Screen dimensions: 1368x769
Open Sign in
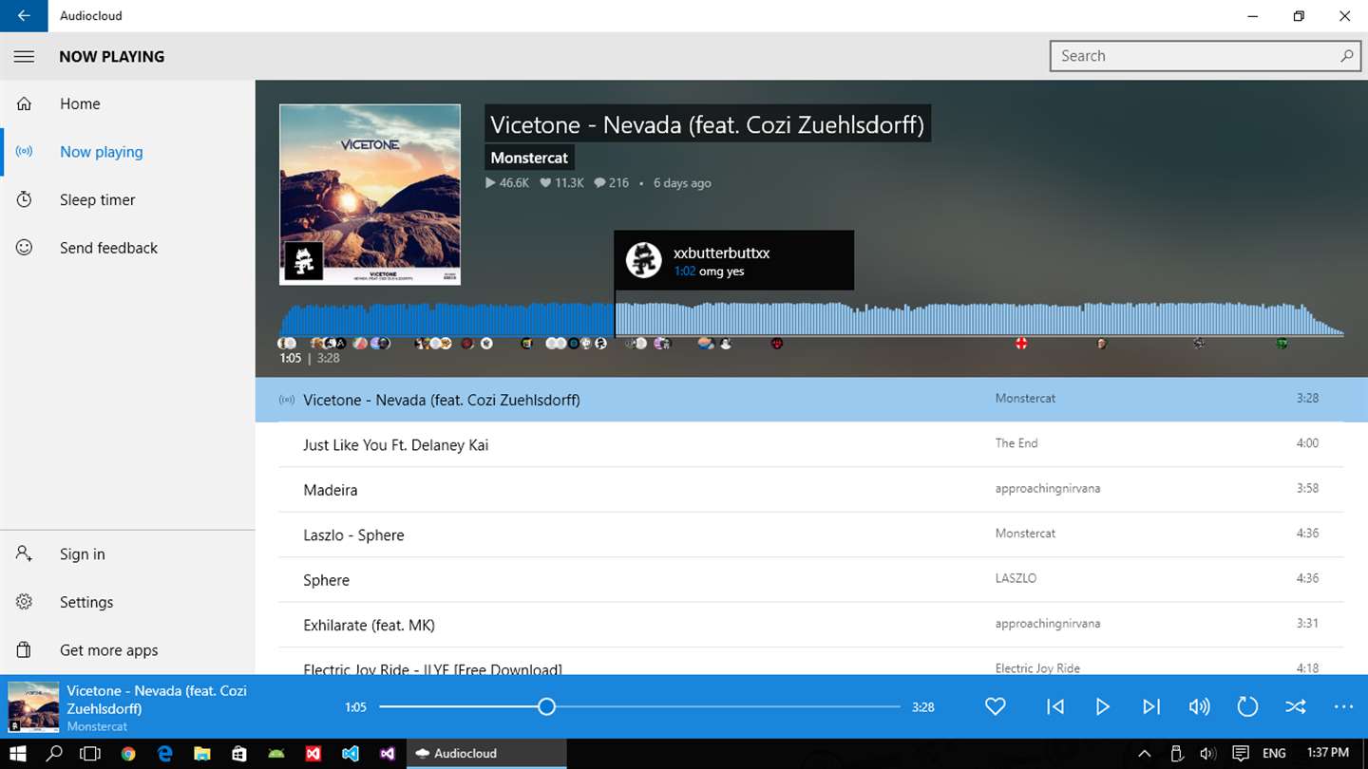pyautogui.click(x=127, y=554)
